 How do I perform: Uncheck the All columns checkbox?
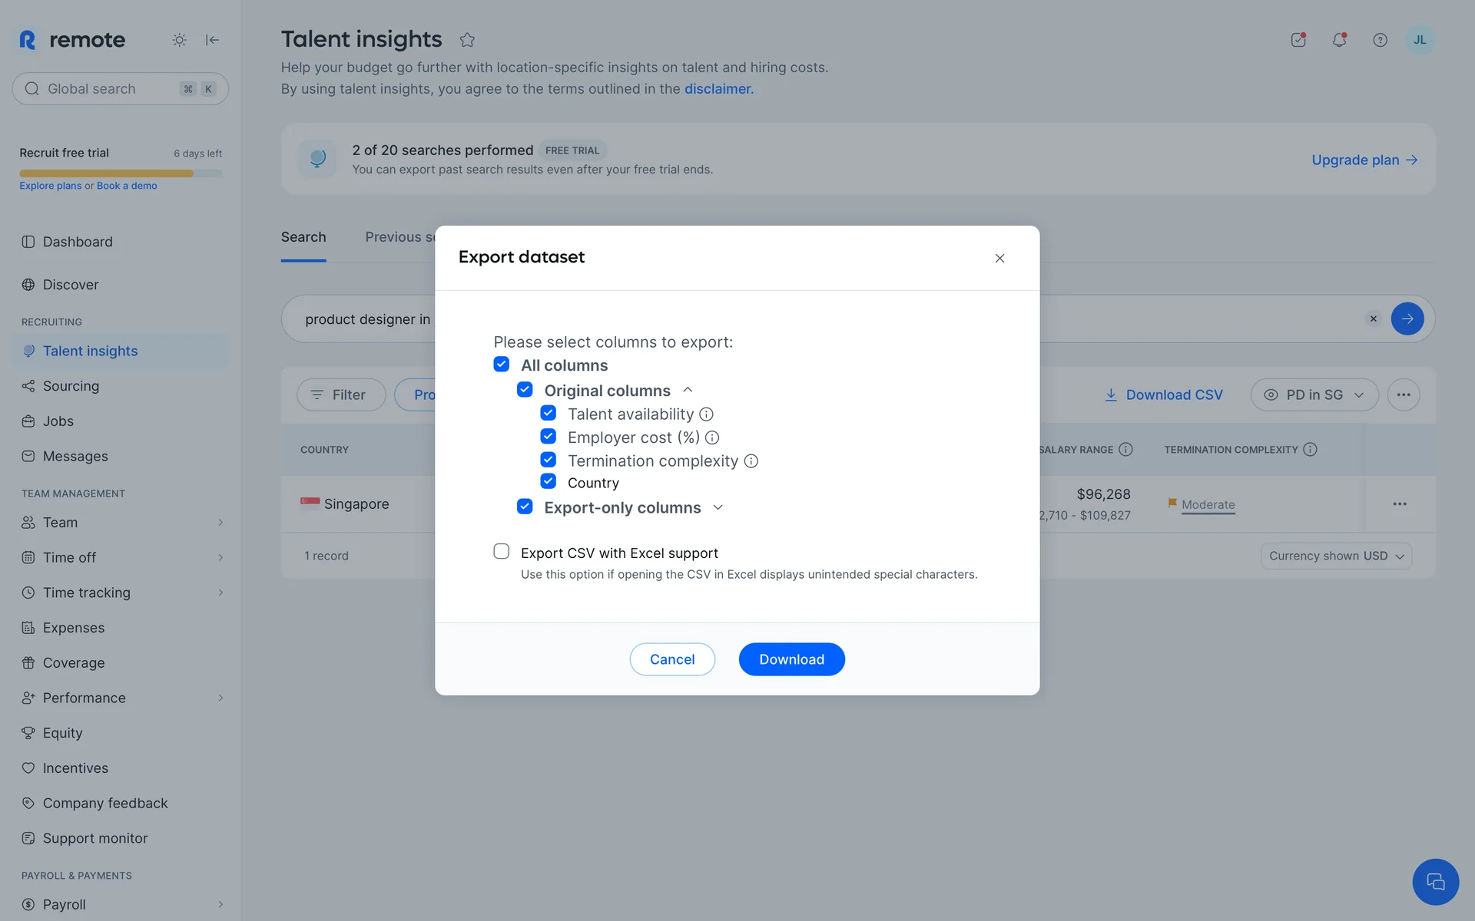tap(502, 365)
